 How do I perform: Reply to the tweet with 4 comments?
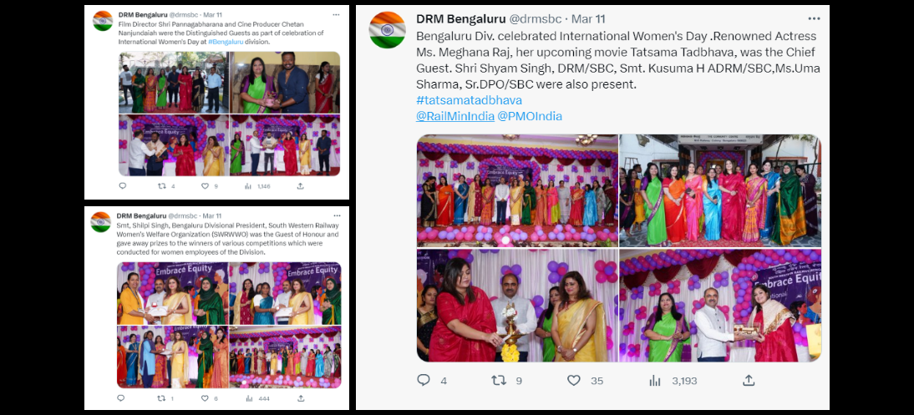click(424, 381)
